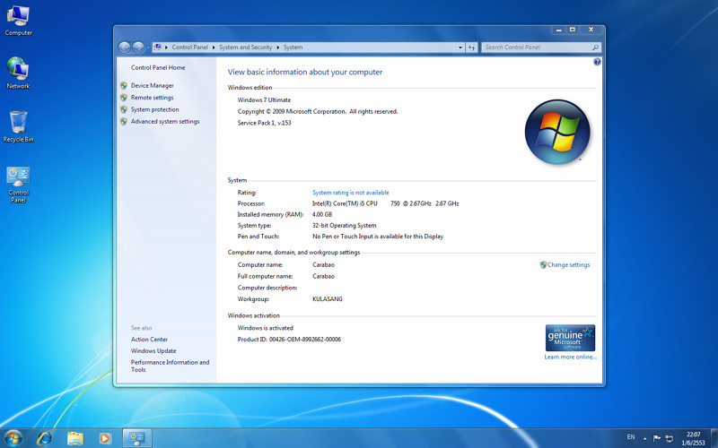Click Change settings link
Screen dimensions: 718x448
[568, 264]
